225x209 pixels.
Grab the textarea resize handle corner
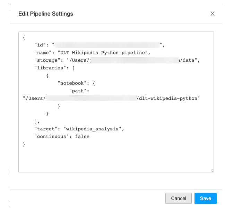(x=212, y=170)
